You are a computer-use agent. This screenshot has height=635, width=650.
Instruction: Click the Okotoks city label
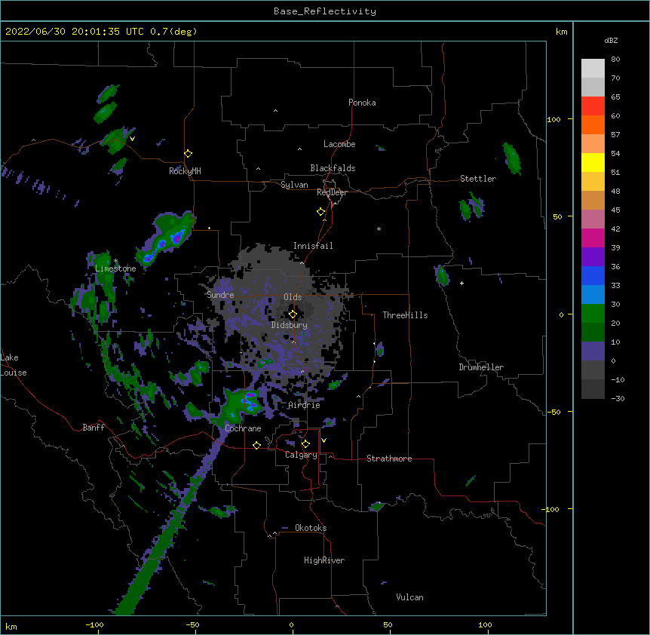pos(311,528)
